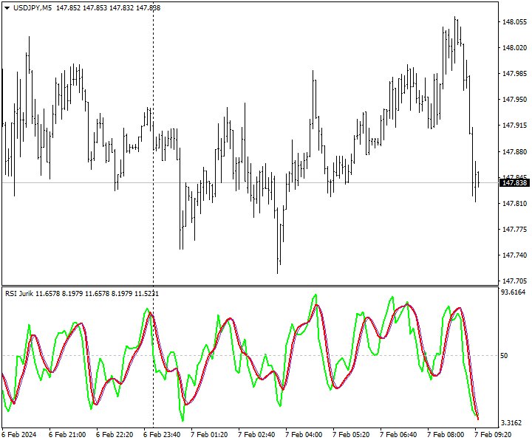Click the 147.950 price axis label
This screenshot has height=443, width=532.
(514, 100)
